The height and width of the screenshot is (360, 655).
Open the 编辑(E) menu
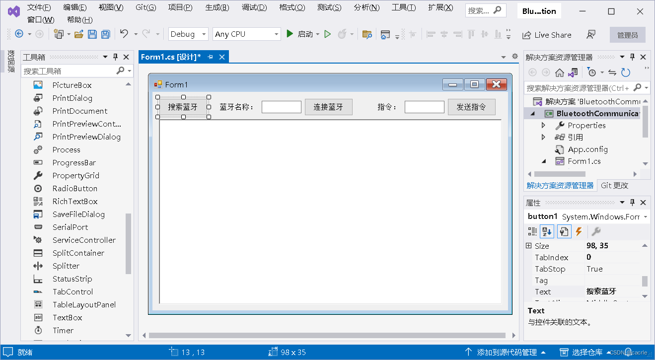75,7
